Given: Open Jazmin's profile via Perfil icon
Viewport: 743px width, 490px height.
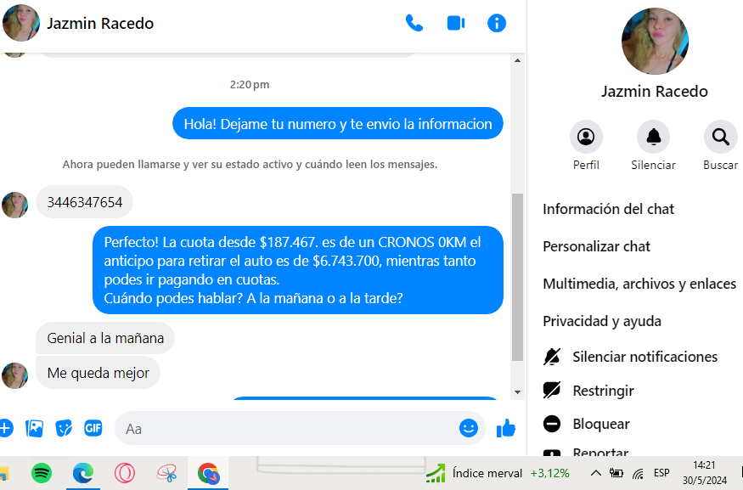Looking at the screenshot, I should click(x=586, y=137).
